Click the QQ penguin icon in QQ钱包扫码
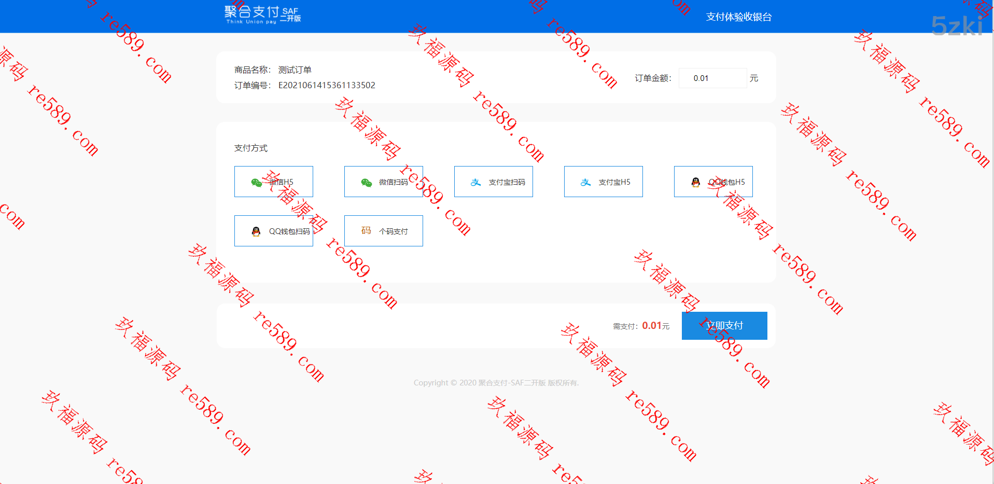This screenshot has width=994, height=484. (x=256, y=231)
